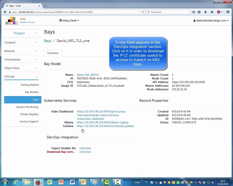Select Getting Started in sidebar
The width and height of the screenshot is (233, 186).
pos(30,85)
